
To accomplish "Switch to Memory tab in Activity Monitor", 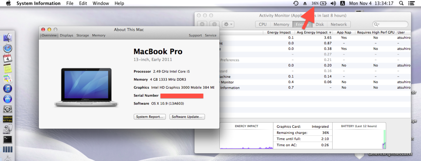I will pos(281,24).
